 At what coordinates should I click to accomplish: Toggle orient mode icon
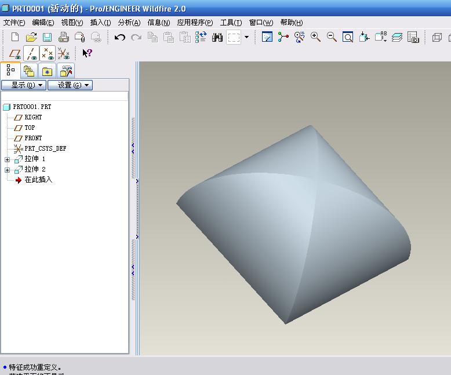point(300,37)
